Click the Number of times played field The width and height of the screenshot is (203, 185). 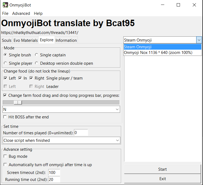tap(81, 133)
